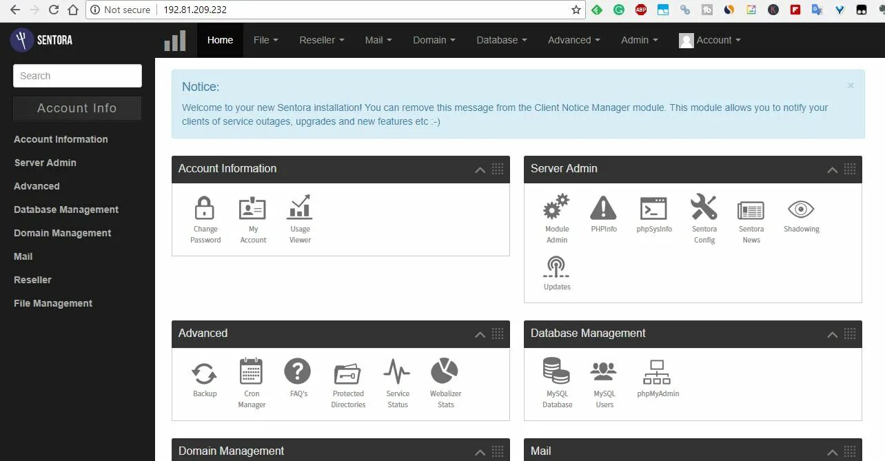The image size is (885, 461).
Task: Select Mail in sidebar
Action: point(23,256)
